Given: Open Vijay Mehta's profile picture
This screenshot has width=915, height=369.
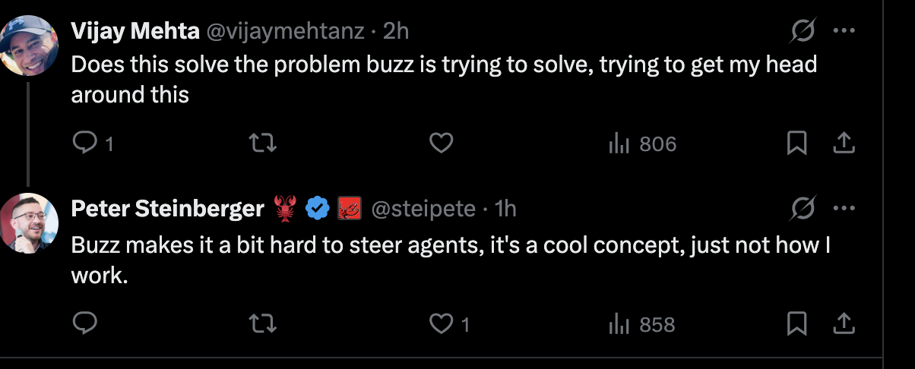Looking at the screenshot, I should [29, 46].
